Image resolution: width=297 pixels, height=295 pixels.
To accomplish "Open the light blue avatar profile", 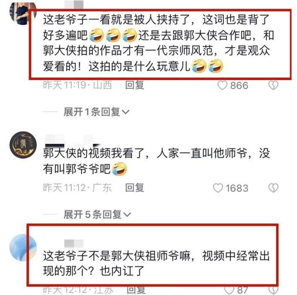I will point(23,248).
